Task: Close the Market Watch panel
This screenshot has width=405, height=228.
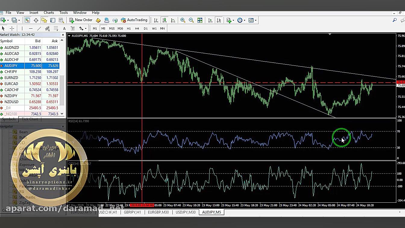Action: click(63, 35)
